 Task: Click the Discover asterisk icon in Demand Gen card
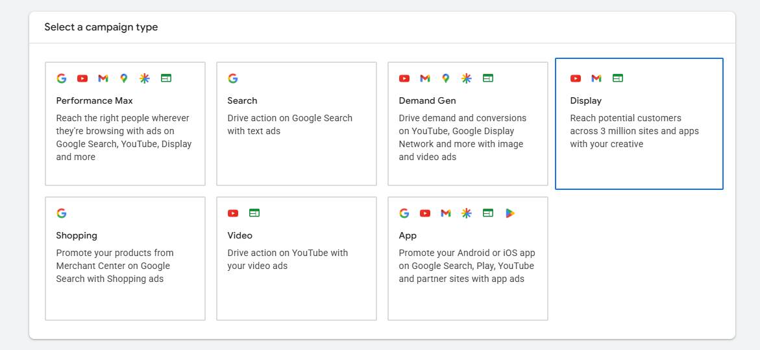pos(466,78)
